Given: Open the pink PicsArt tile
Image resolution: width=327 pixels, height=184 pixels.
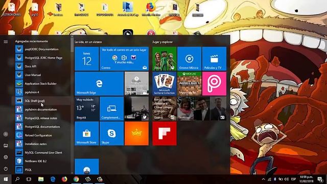Looking at the screenshot, I should tap(214, 84).
